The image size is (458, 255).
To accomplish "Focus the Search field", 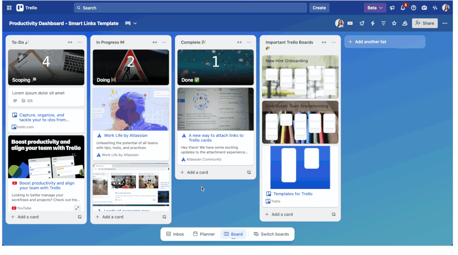I will point(190,8).
